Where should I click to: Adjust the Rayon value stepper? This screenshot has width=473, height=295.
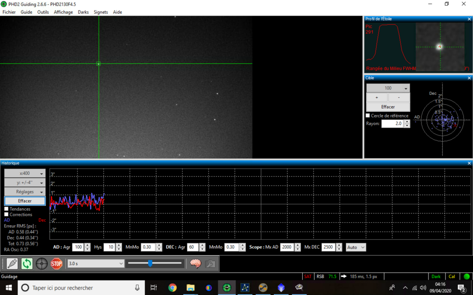click(x=407, y=123)
